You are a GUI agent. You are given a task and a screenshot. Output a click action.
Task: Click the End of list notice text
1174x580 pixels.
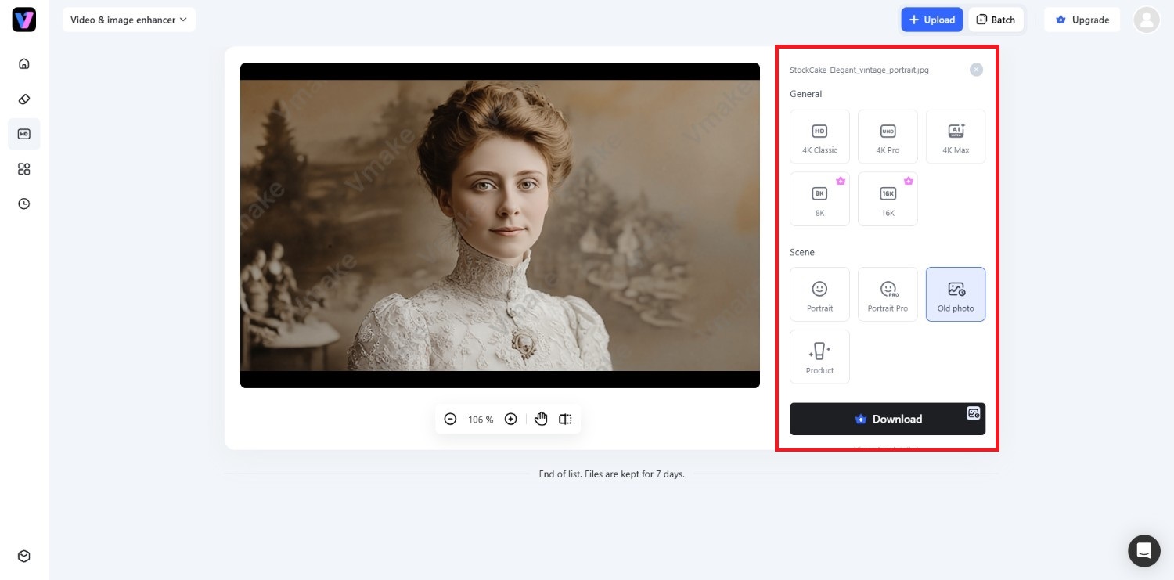click(x=612, y=474)
